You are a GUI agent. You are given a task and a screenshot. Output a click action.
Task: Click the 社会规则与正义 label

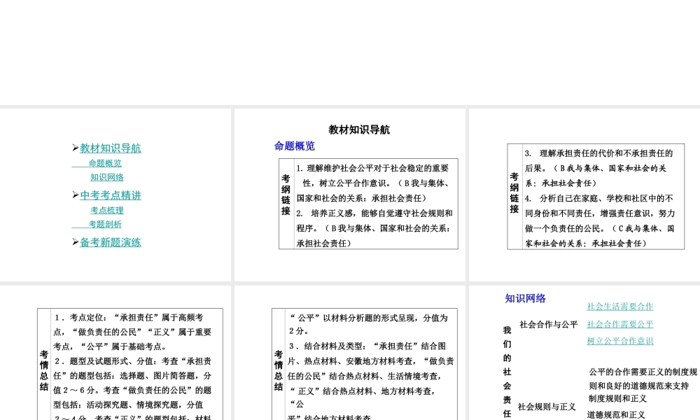click(547, 407)
